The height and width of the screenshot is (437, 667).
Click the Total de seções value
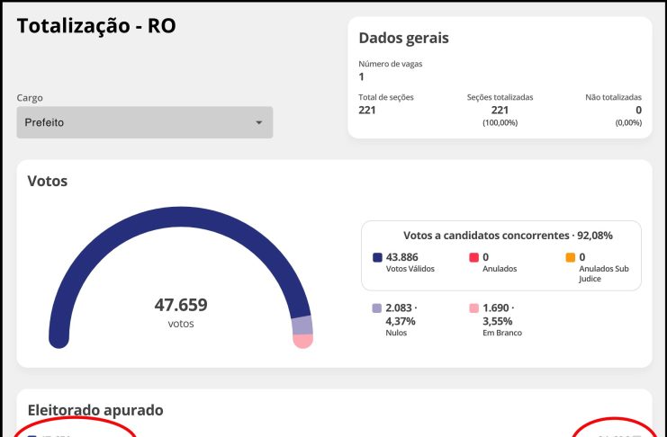[x=367, y=110]
